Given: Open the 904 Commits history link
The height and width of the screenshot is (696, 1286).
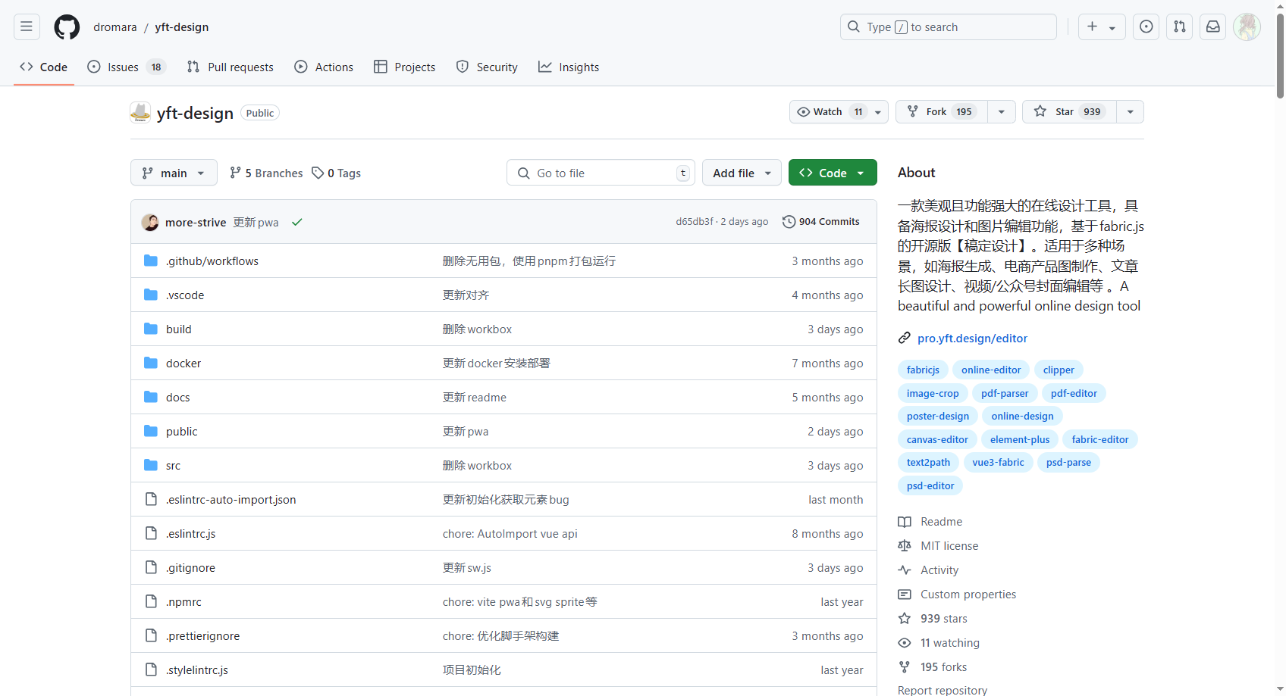Looking at the screenshot, I should click(x=821, y=222).
